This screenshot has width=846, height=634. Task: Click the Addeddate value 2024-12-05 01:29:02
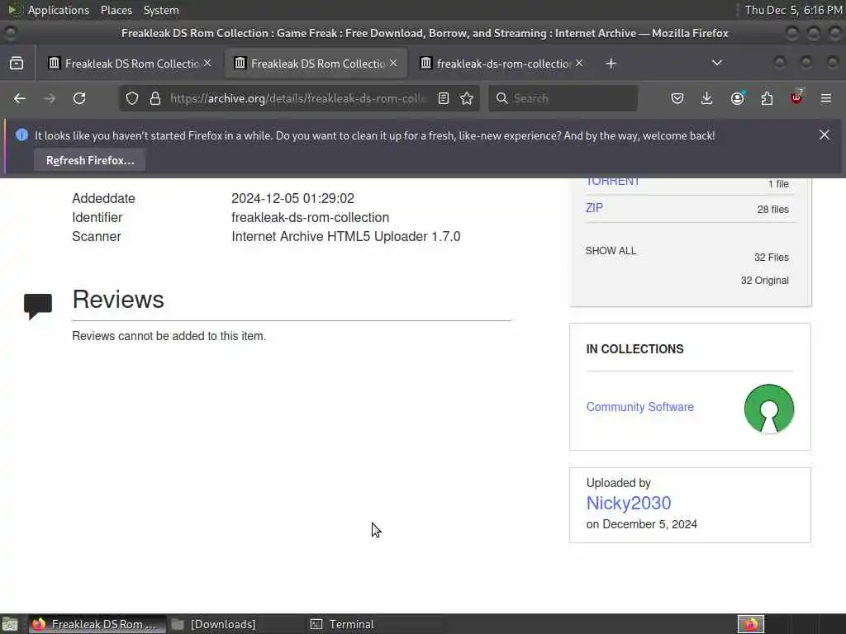coord(293,198)
